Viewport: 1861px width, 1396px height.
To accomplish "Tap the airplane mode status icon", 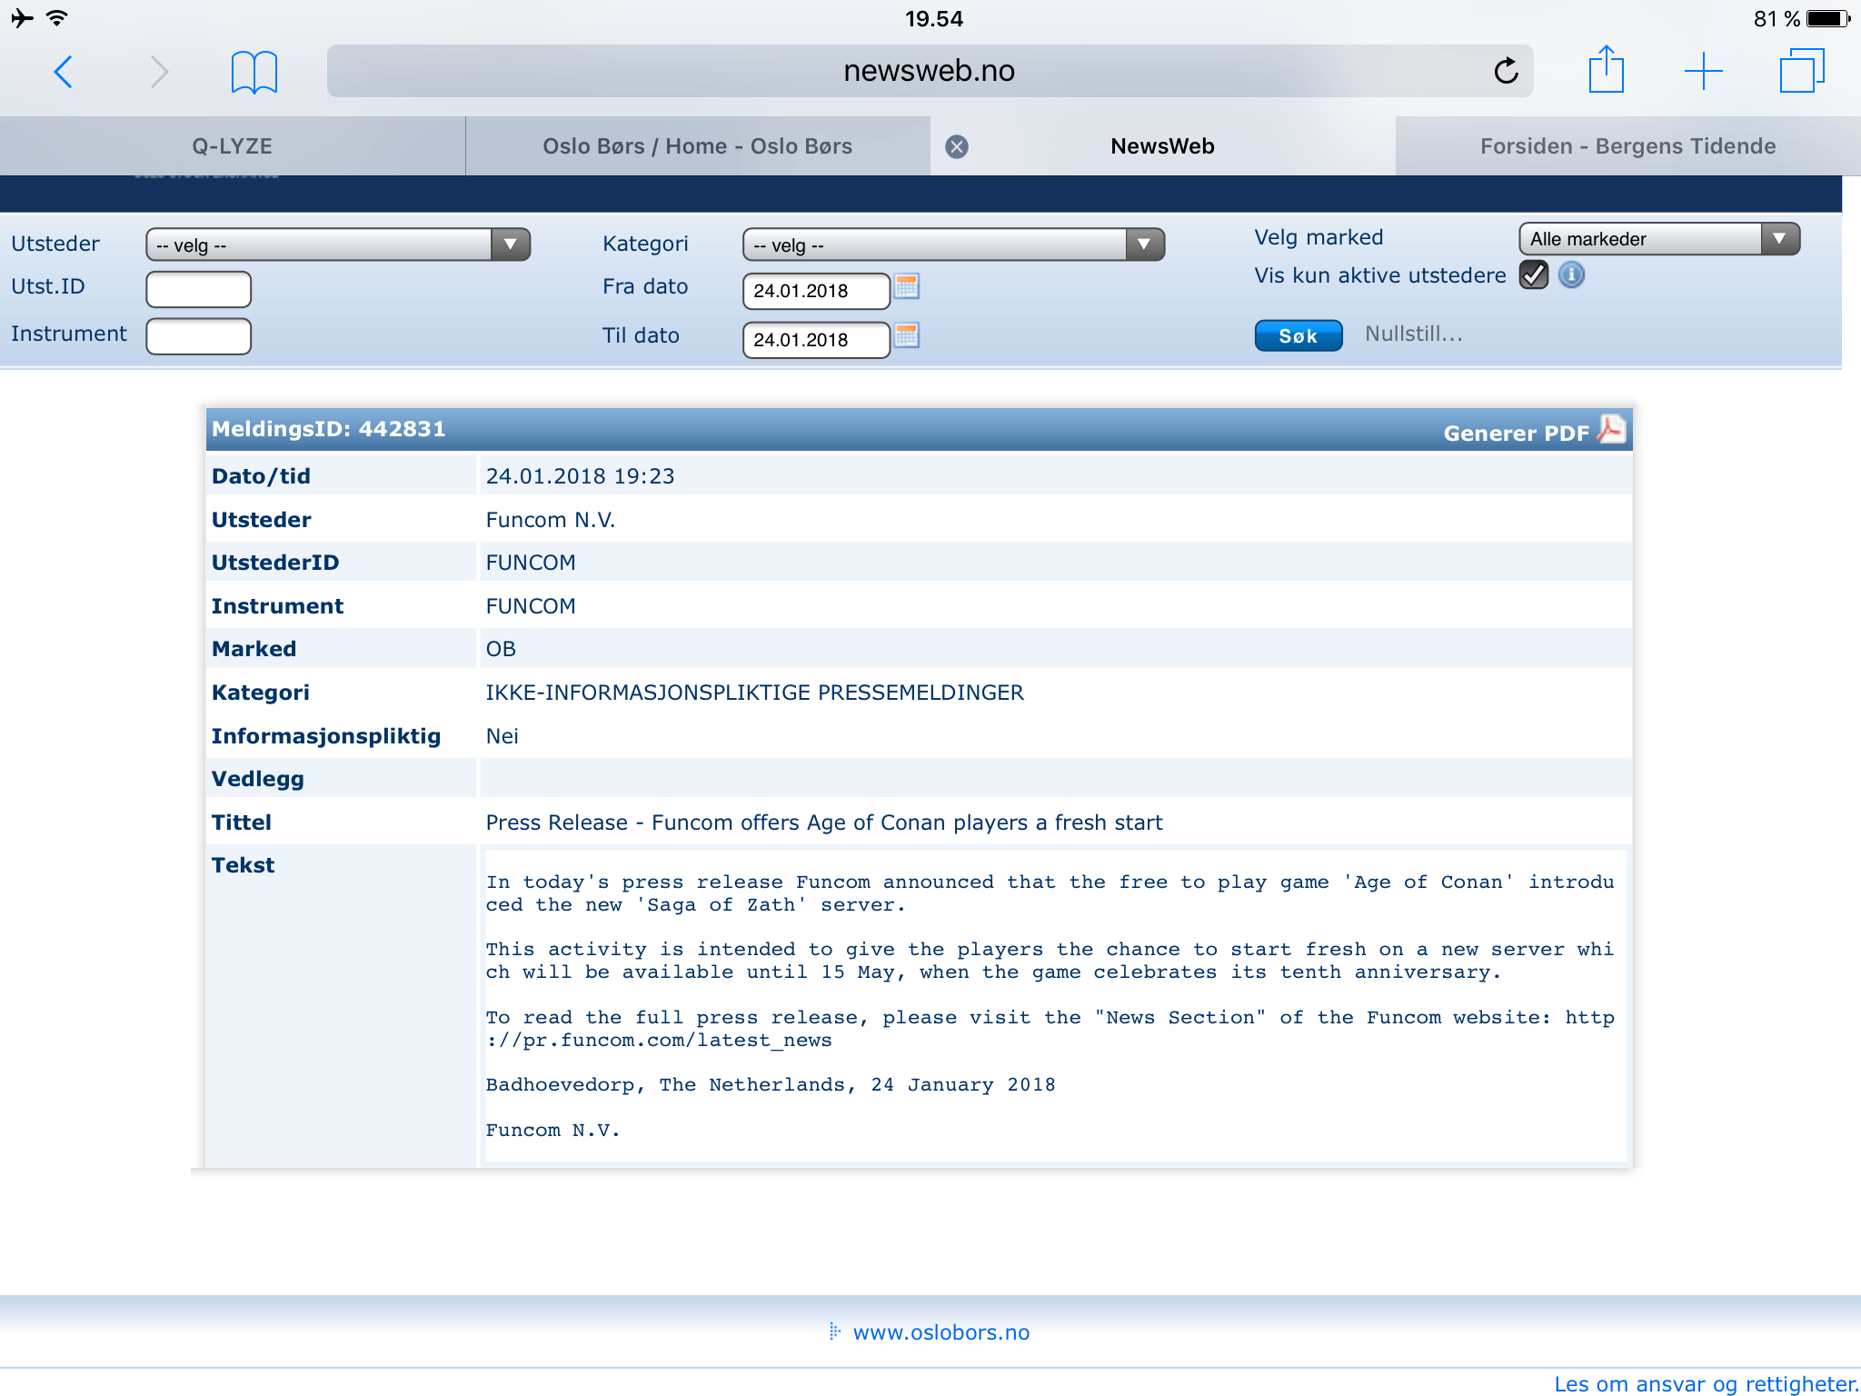I will 22,17.
